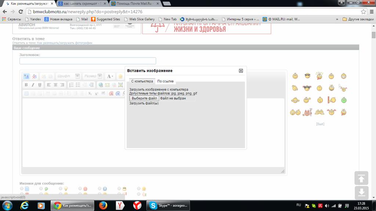Click the Заголовок title input field
376x211 pixels.
[x=88, y=61]
